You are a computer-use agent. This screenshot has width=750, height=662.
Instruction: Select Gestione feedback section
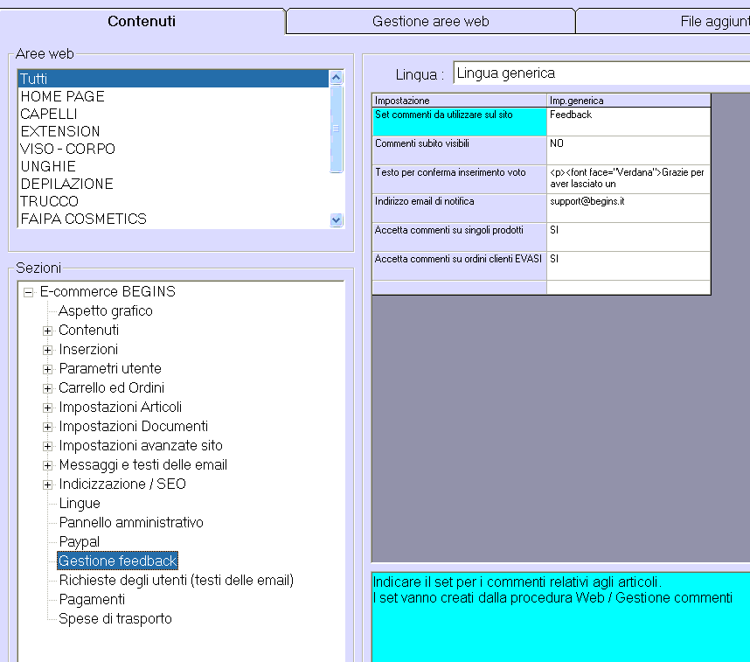click(118, 561)
